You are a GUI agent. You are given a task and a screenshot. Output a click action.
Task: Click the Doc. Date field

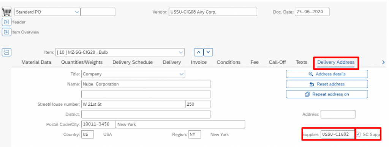(x=312, y=12)
